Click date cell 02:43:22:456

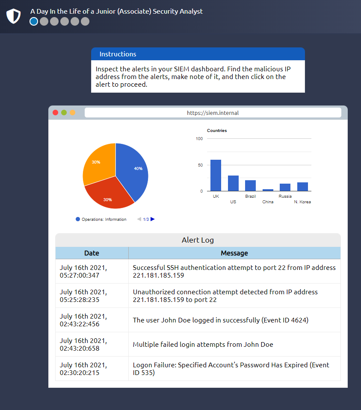click(92, 320)
